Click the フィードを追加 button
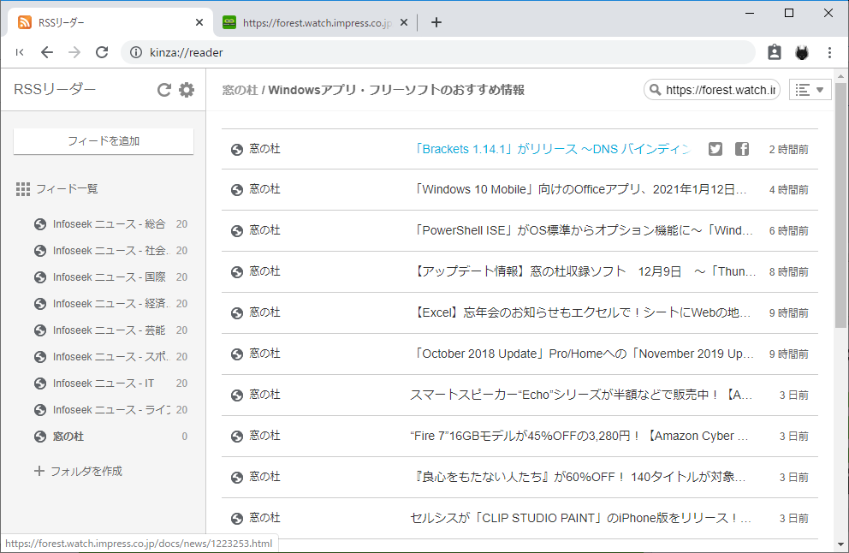 [103, 140]
